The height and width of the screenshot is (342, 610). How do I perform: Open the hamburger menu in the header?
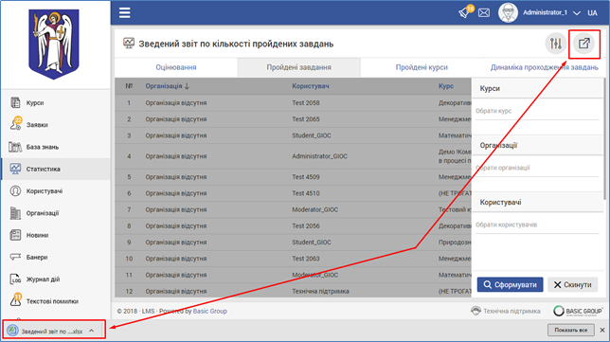pos(124,13)
